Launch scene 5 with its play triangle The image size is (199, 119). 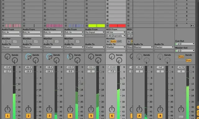point(177,12)
